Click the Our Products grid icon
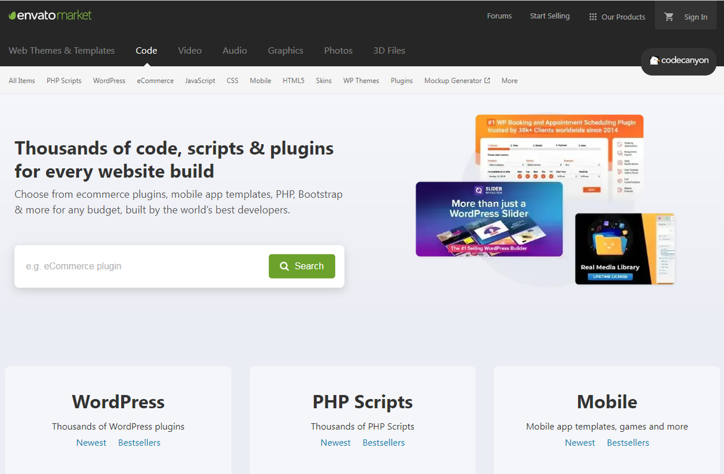The image size is (724, 474). pyautogui.click(x=593, y=17)
